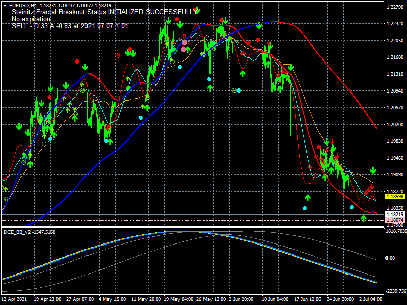407x305 pixels.
Task: Click the 1.20200 price scale label
Action: [x=395, y=125]
